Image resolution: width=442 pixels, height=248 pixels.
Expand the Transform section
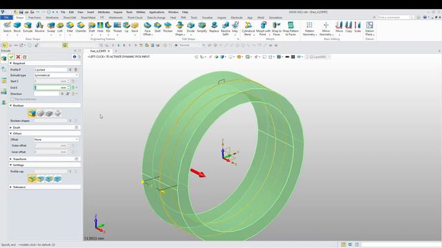[11, 159]
